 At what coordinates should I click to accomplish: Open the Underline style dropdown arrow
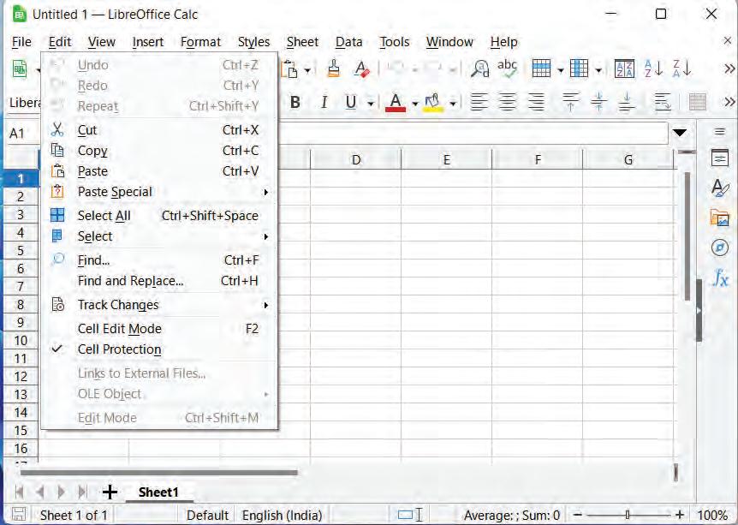coord(371,103)
